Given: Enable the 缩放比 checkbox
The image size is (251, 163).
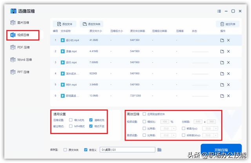Looking at the screenshot, I should (x=144, y=122).
